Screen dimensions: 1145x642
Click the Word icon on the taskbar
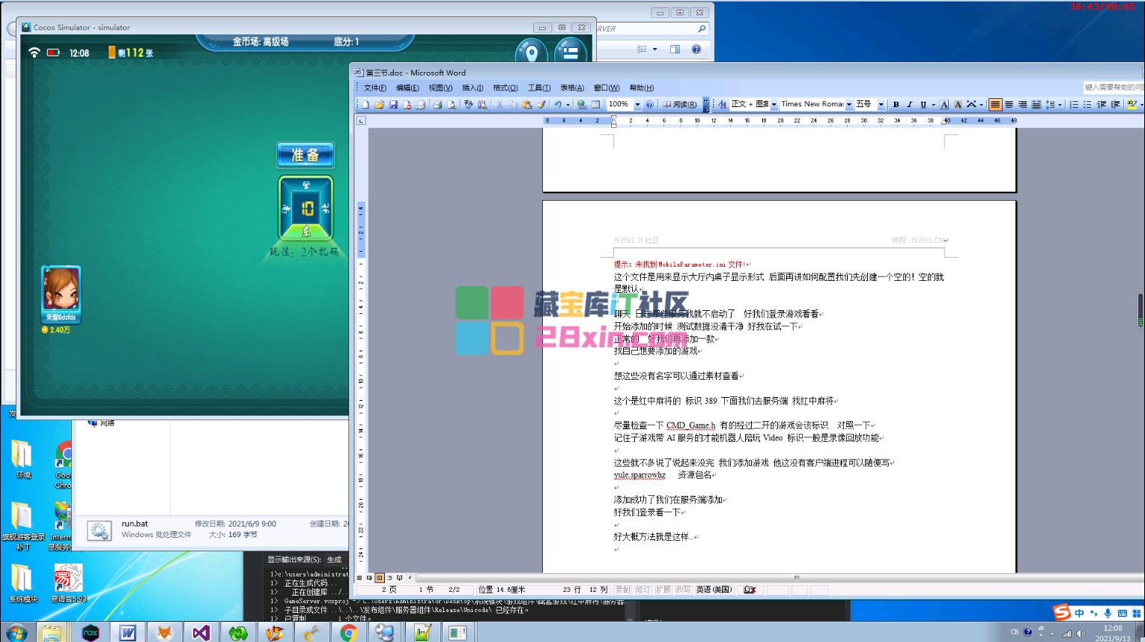pos(127,632)
